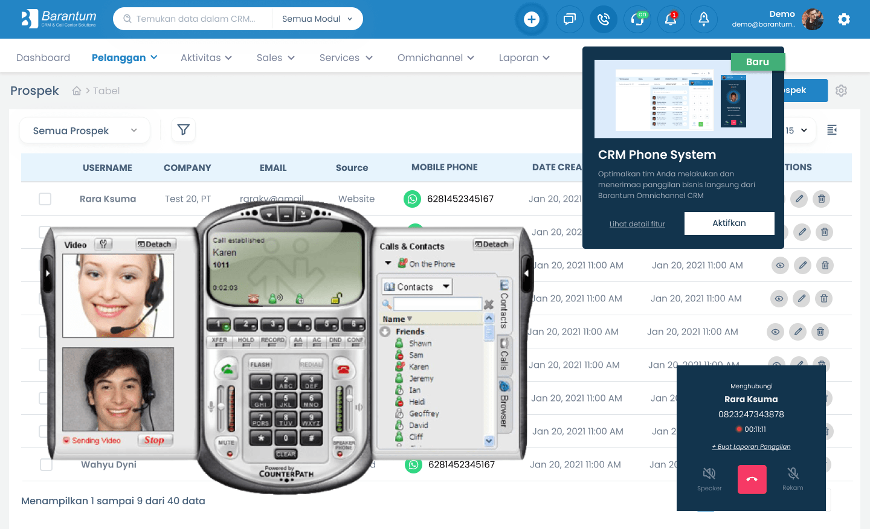The image size is (870, 529).
Task: Open the Sales menu
Action: pos(275,57)
